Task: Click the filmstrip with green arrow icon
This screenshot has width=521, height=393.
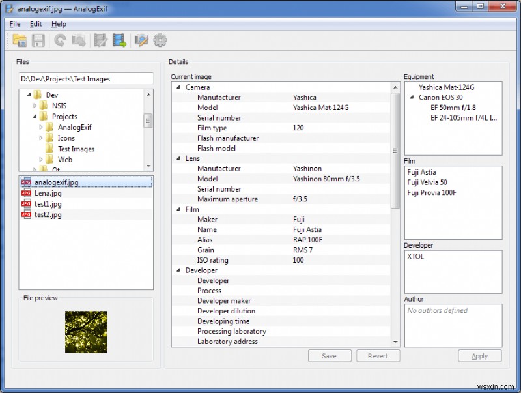Action: click(x=119, y=40)
